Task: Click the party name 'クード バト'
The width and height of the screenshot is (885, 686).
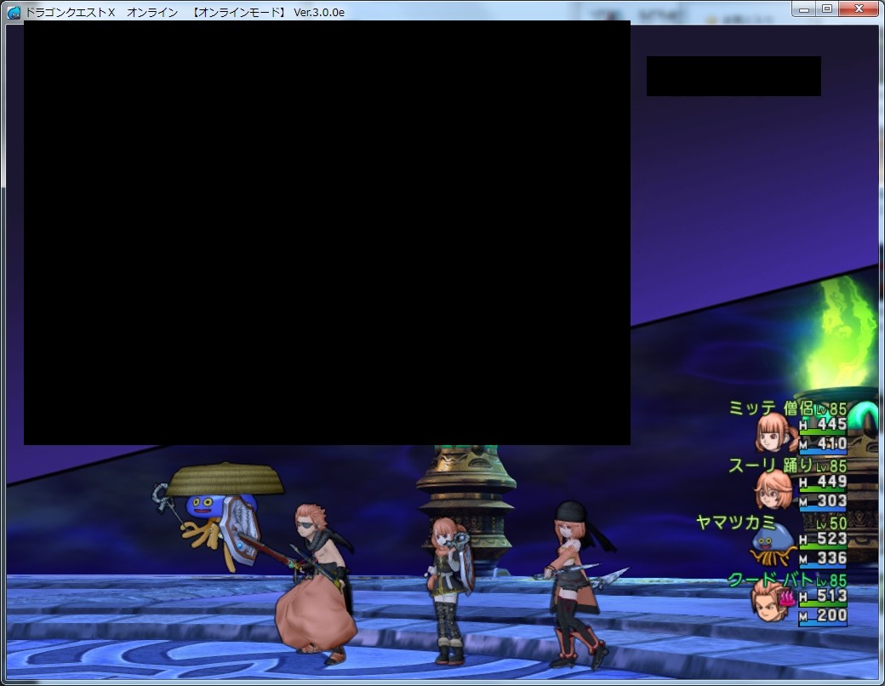Action: (x=770, y=580)
